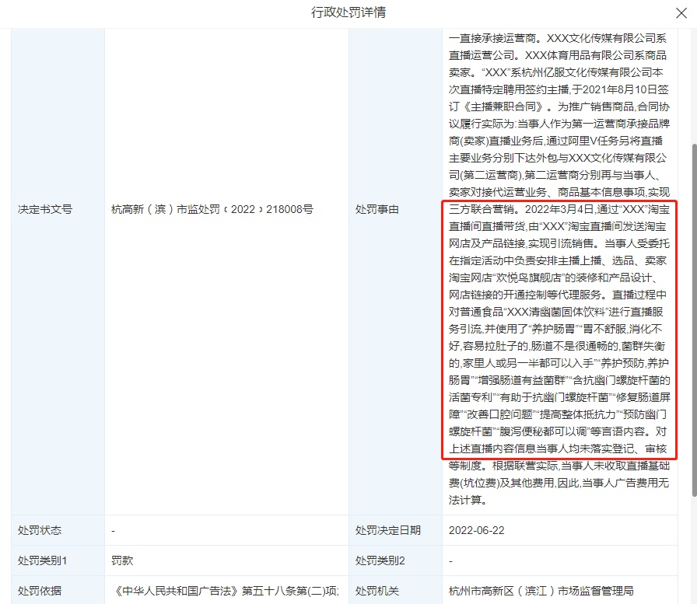Click the dash value beside 处罚状态

click(114, 530)
